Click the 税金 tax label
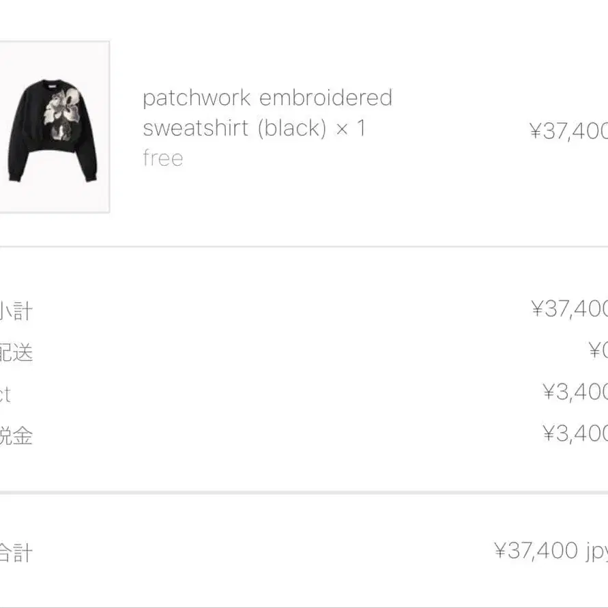This screenshot has width=608, height=608. click(x=15, y=436)
